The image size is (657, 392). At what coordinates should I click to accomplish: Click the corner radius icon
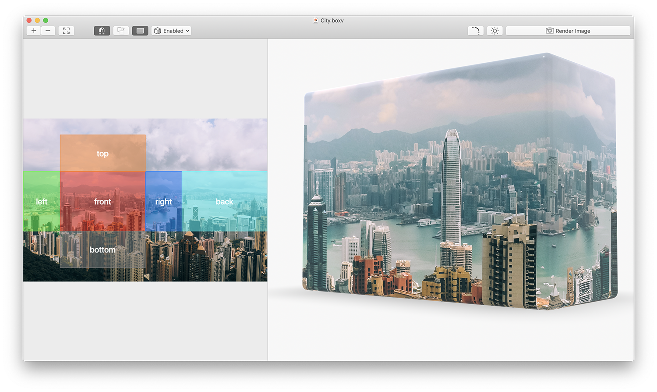(x=476, y=31)
